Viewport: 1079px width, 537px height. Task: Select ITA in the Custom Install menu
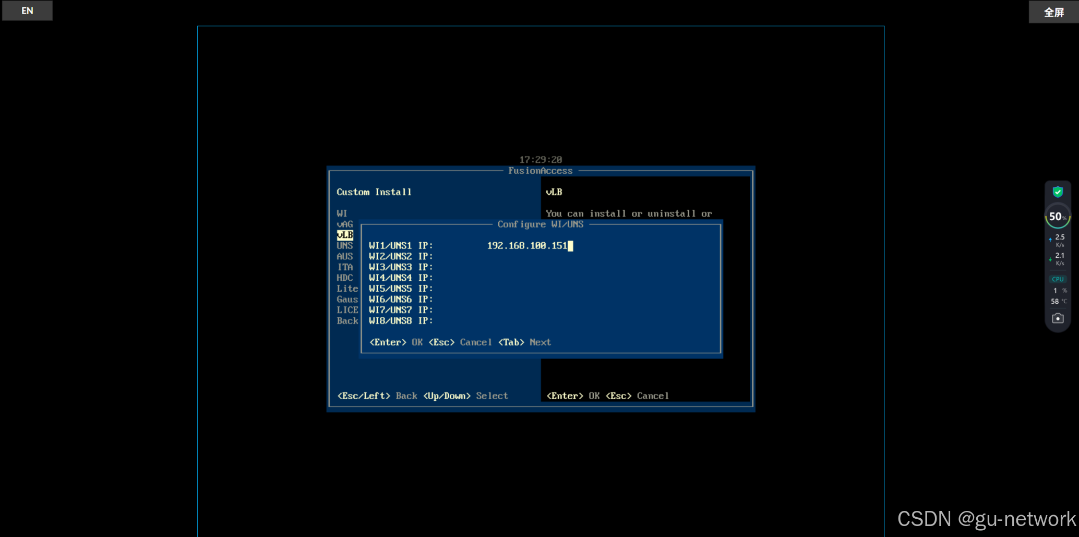tap(345, 267)
